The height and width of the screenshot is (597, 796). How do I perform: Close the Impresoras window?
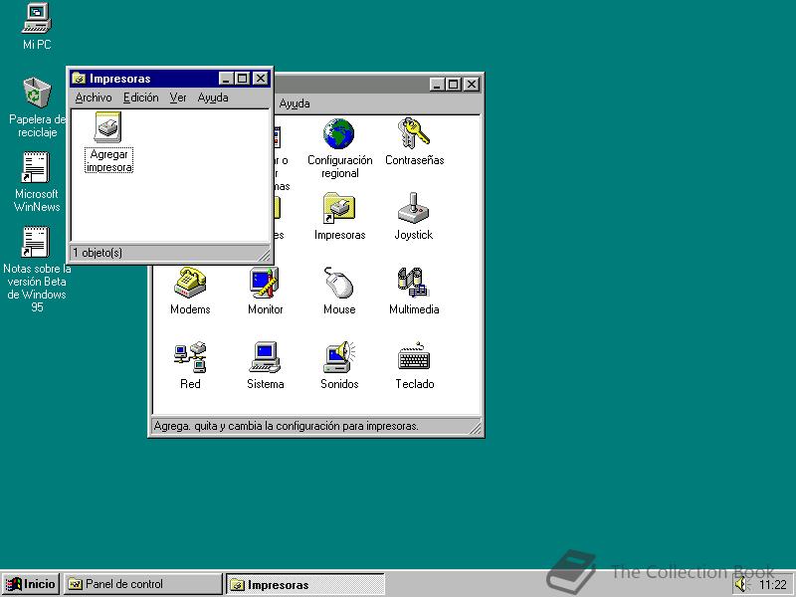click(261, 79)
